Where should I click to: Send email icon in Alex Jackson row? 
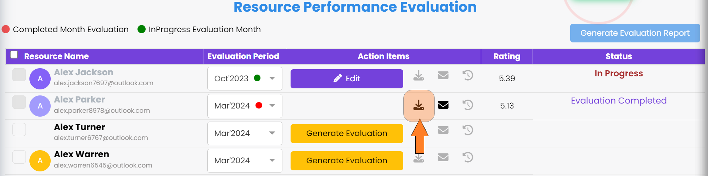[443, 75]
